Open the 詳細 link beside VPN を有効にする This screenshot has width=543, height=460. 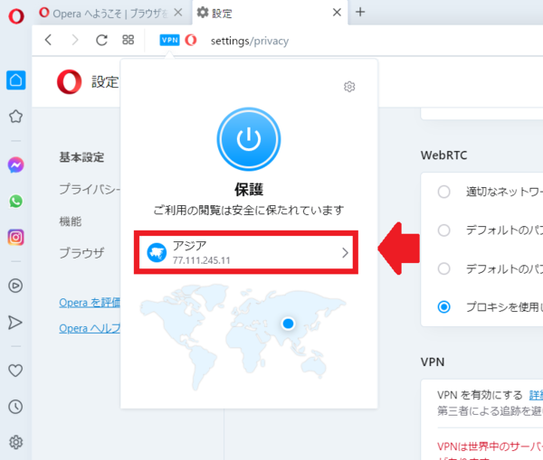click(x=536, y=395)
